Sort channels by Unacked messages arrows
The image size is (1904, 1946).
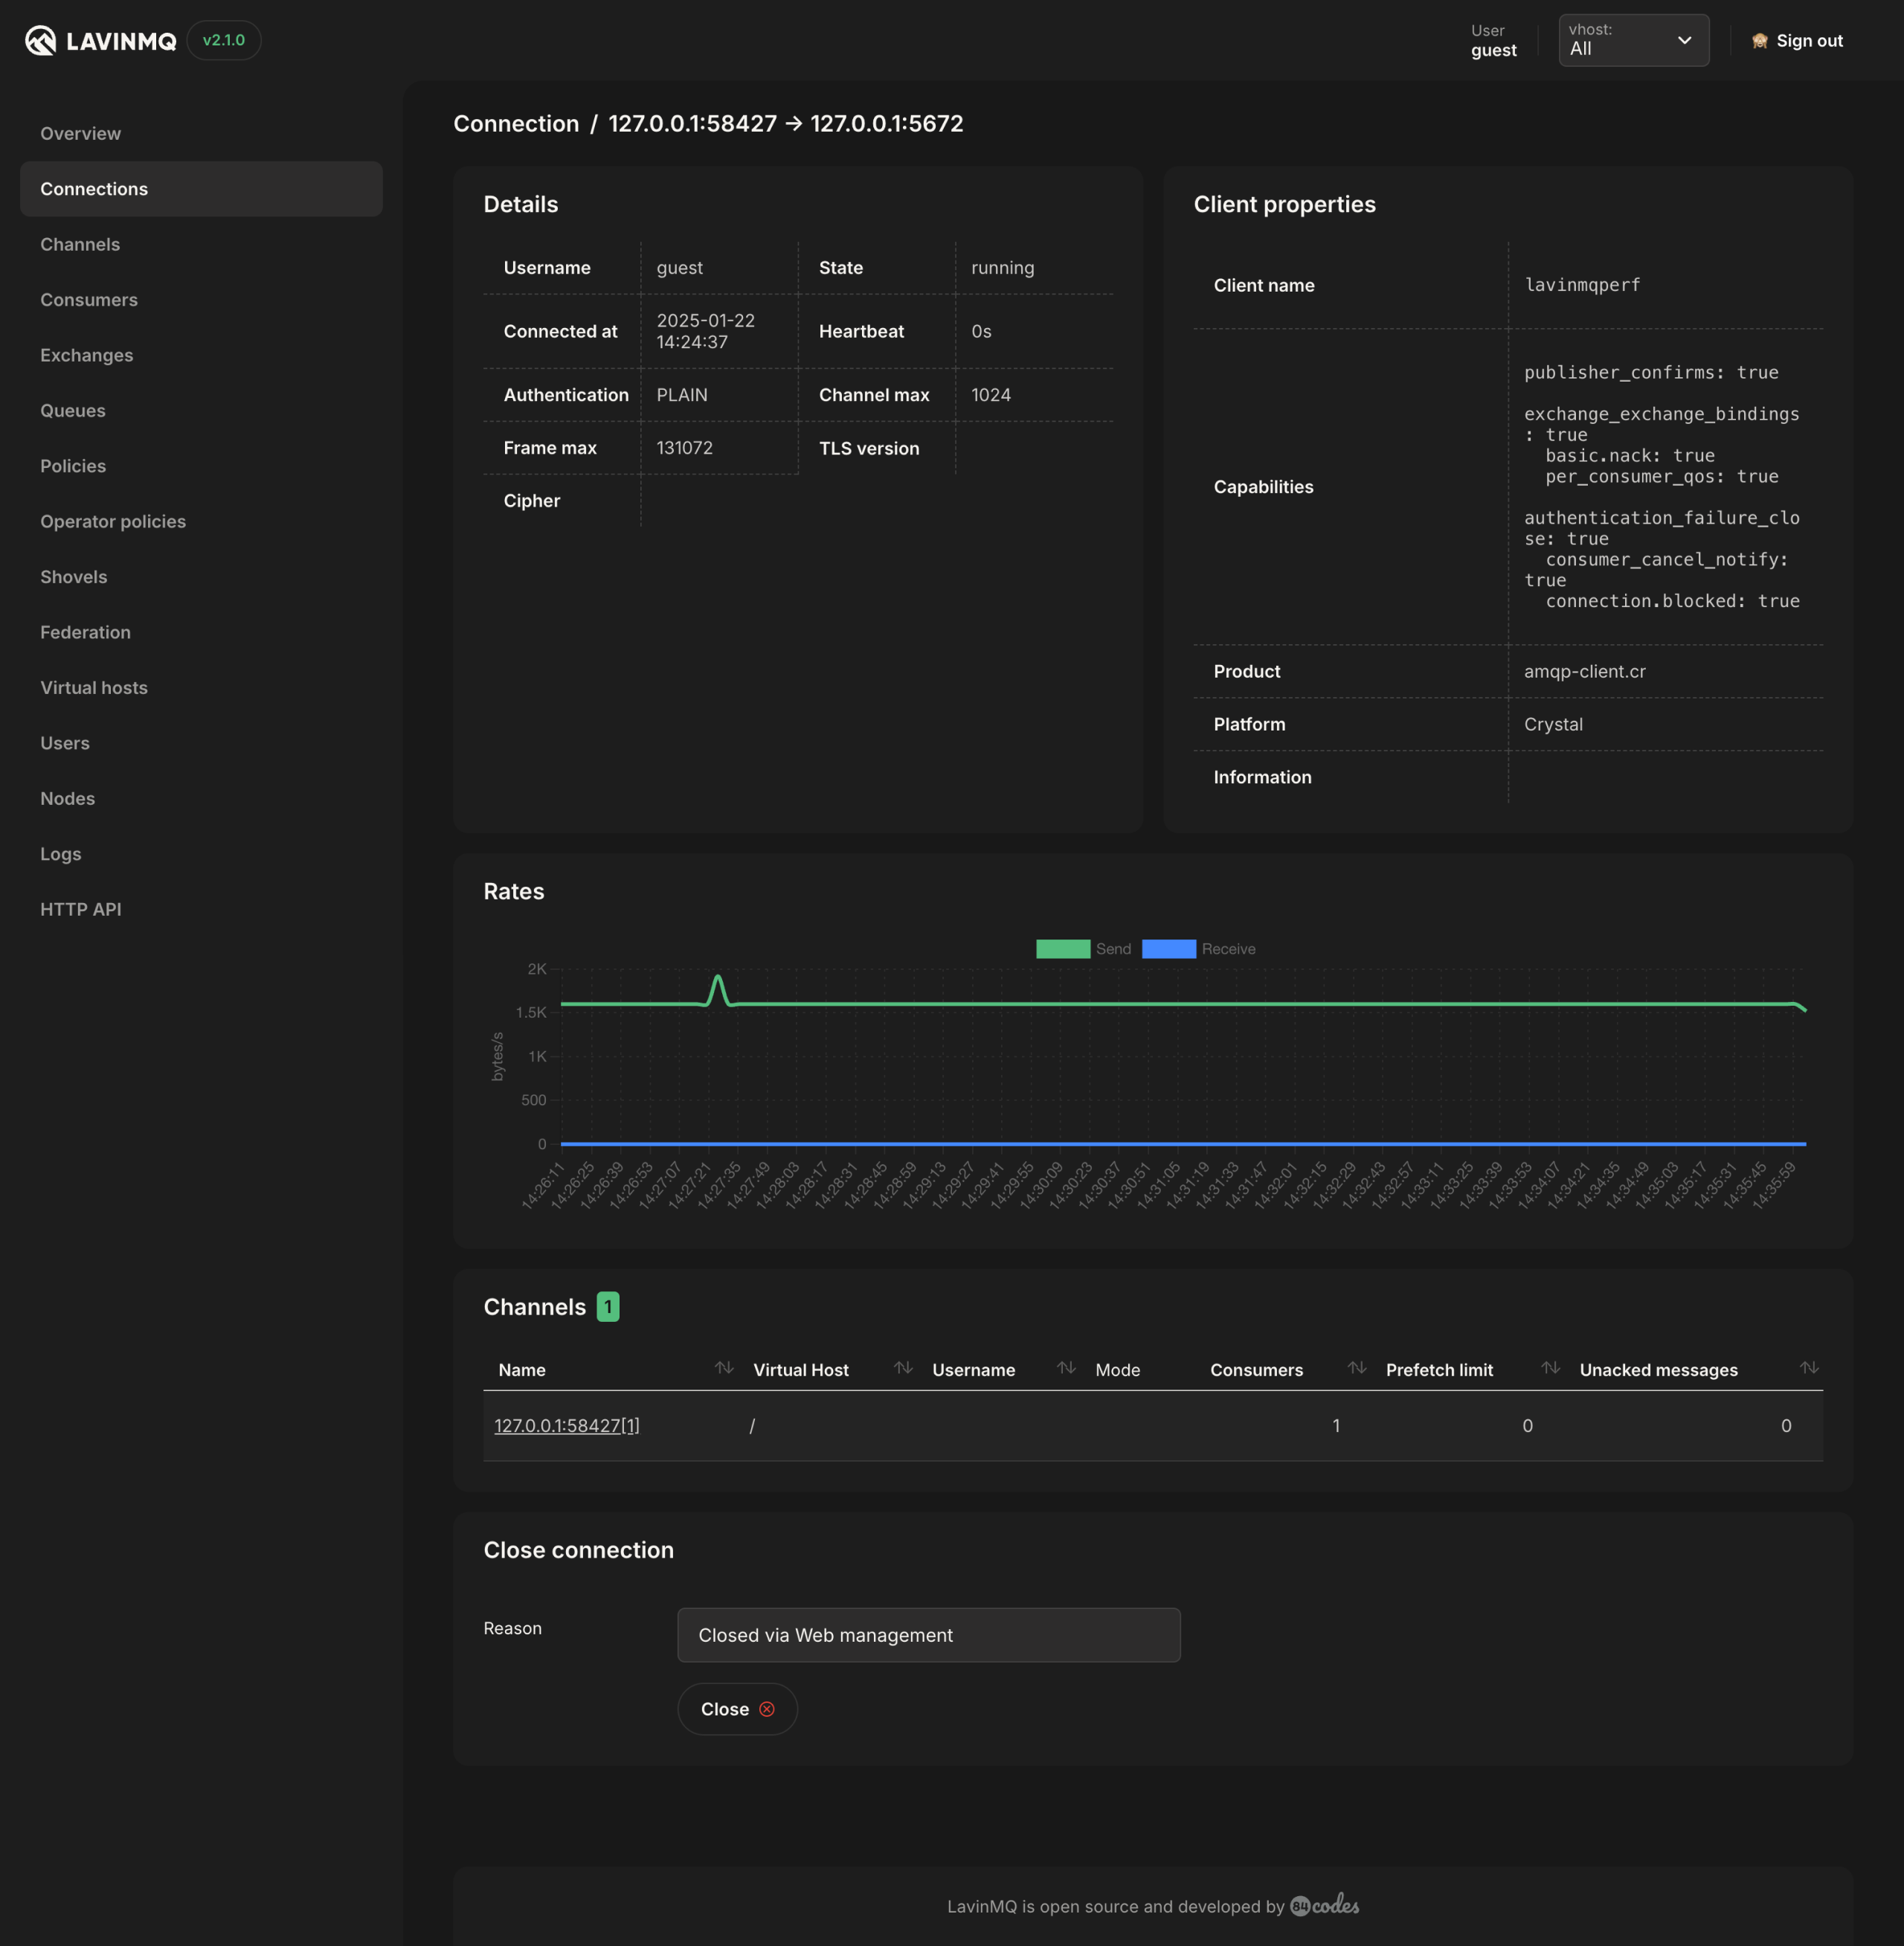pos(1809,1368)
